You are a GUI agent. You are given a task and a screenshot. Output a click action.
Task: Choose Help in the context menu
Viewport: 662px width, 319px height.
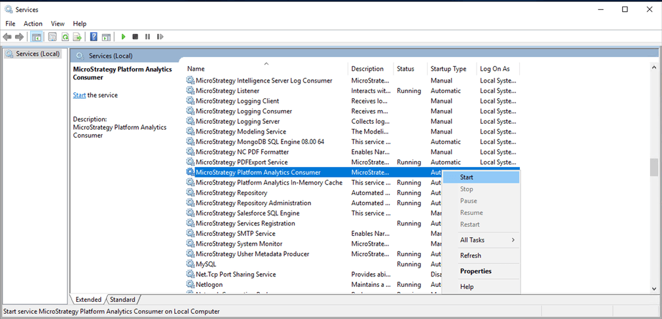(481, 287)
